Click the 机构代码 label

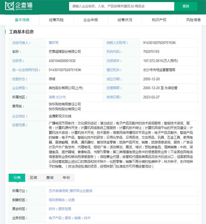pyautogui.click(x=113, y=52)
